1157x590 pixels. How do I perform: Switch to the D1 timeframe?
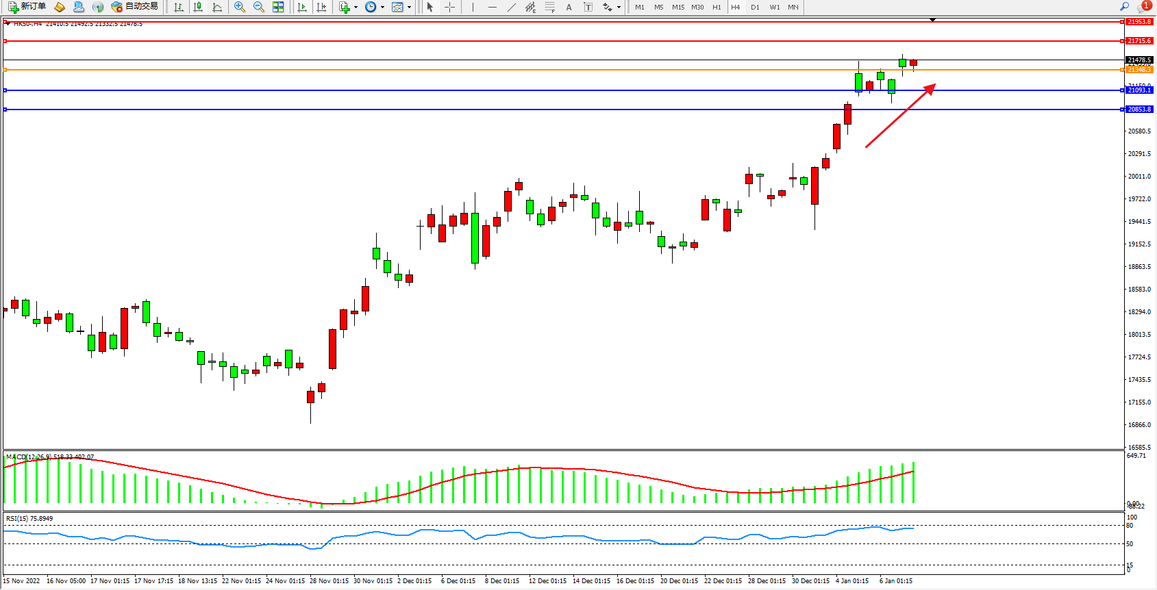(755, 7)
